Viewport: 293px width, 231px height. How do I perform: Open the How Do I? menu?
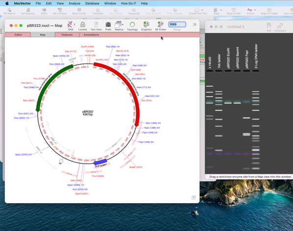[x=128, y=3]
